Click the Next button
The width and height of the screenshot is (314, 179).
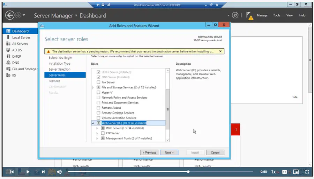point(169,152)
